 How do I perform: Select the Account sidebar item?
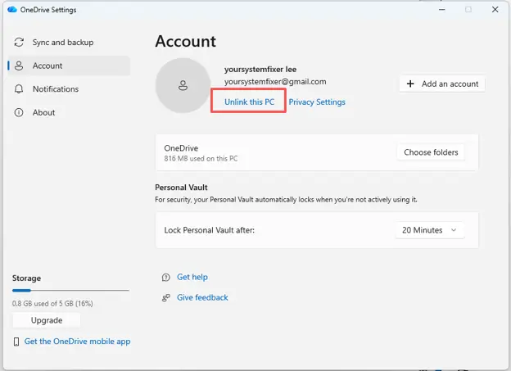click(69, 66)
